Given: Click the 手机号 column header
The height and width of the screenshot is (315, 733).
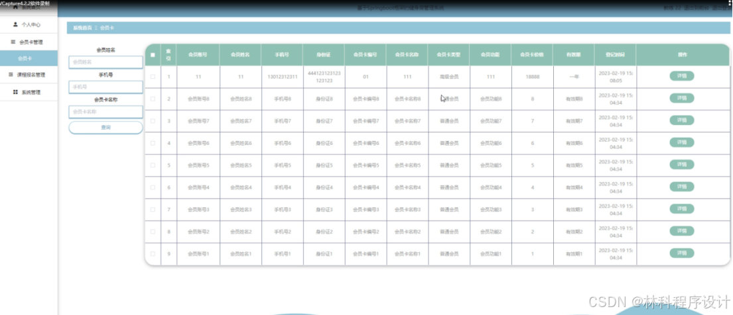Looking at the screenshot, I should click(x=282, y=55).
